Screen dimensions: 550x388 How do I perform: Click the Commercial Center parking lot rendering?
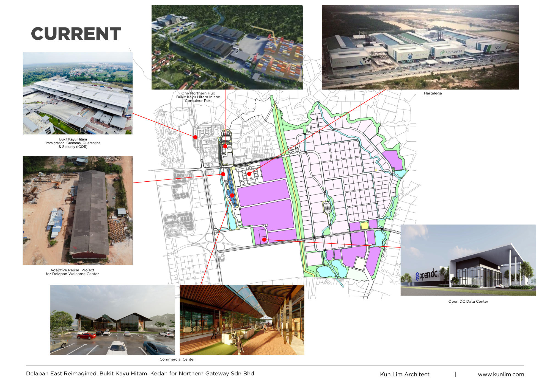pos(112,320)
